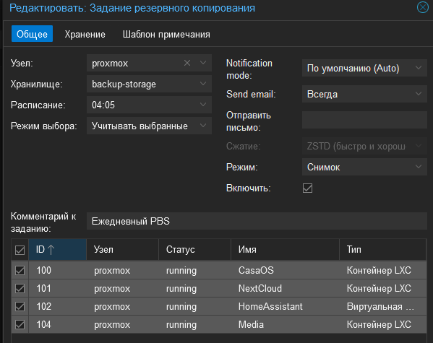Uncheck the row 102 HomeAssistant checkbox
The image size is (433, 343).
(20, 307)
